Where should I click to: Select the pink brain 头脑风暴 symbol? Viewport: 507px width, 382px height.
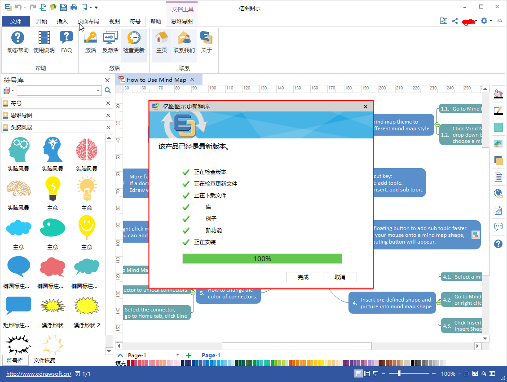pyautogui.click(x=87, y=154)
